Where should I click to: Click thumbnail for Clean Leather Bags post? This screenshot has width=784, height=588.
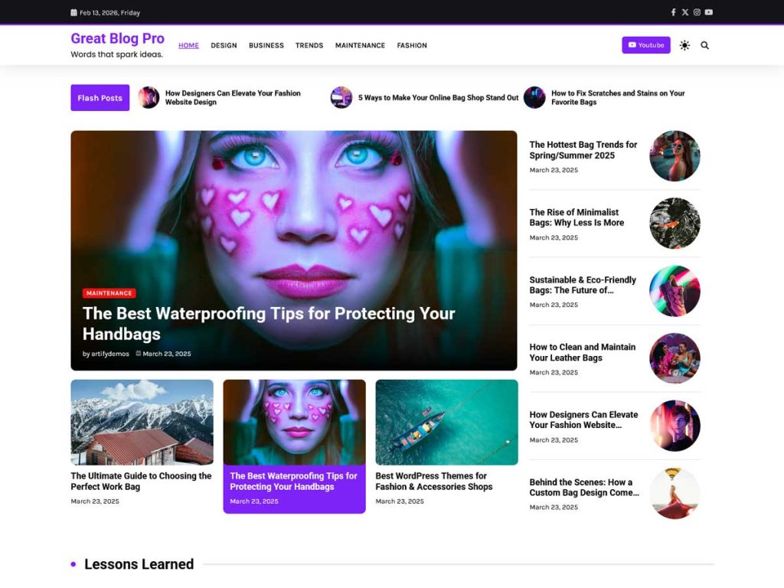(x=675, y=358)
